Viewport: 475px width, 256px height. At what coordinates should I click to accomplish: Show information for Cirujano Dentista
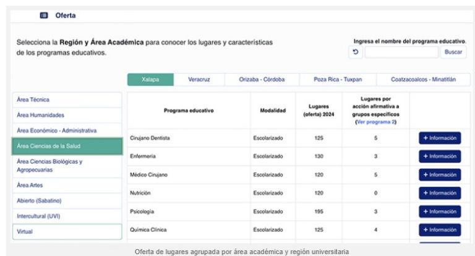tap(440, 138)
